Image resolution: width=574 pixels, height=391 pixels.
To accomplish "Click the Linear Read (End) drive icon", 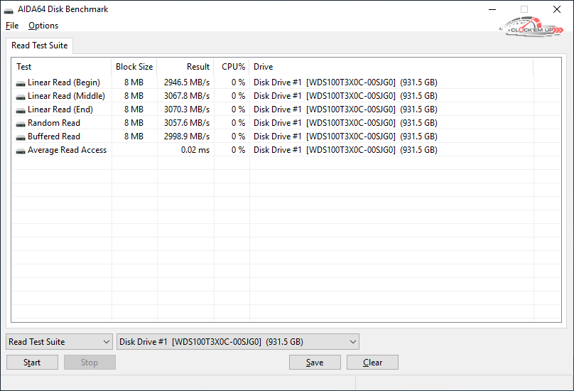I will click(x=21, y=110).
